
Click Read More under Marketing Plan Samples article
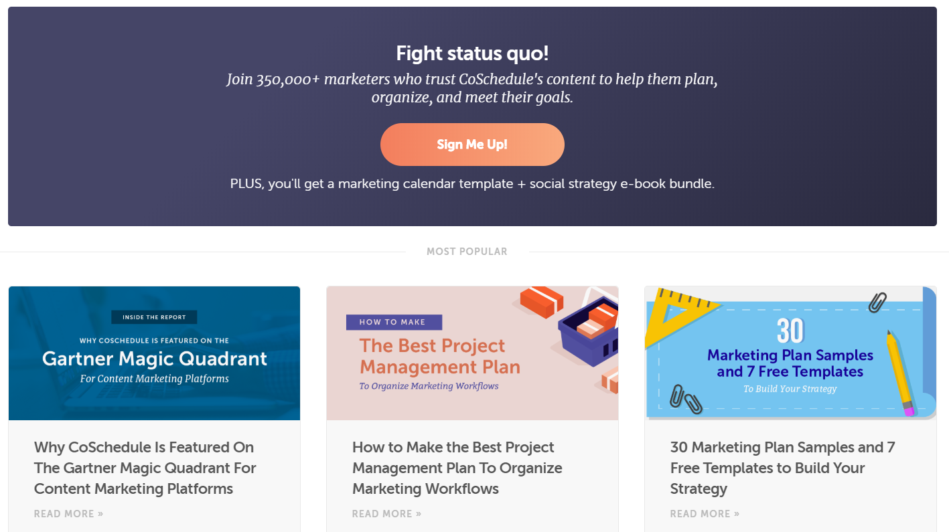coord(705,514)
